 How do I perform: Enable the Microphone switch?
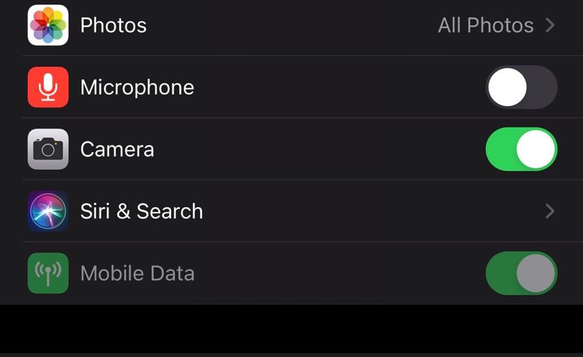pyautogui.click(x=521, y=87)
